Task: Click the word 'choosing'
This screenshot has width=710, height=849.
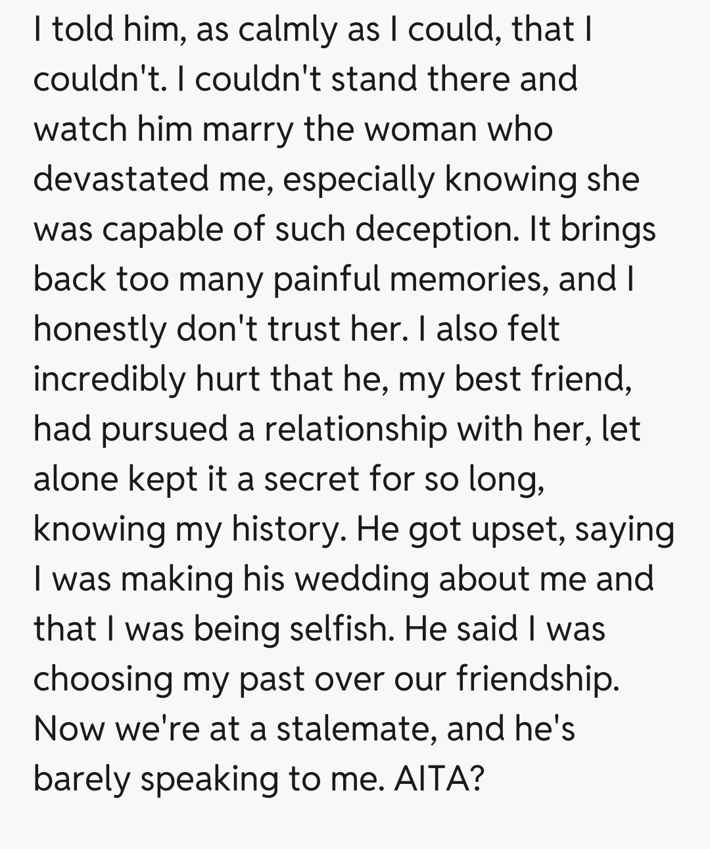Action: pos(103,679)
